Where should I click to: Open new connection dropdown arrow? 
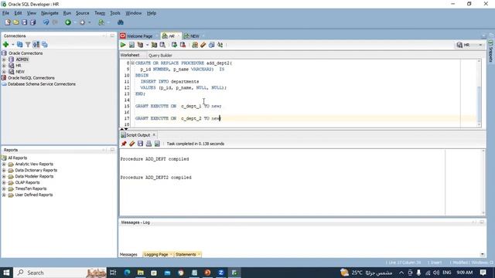[12, 45]
